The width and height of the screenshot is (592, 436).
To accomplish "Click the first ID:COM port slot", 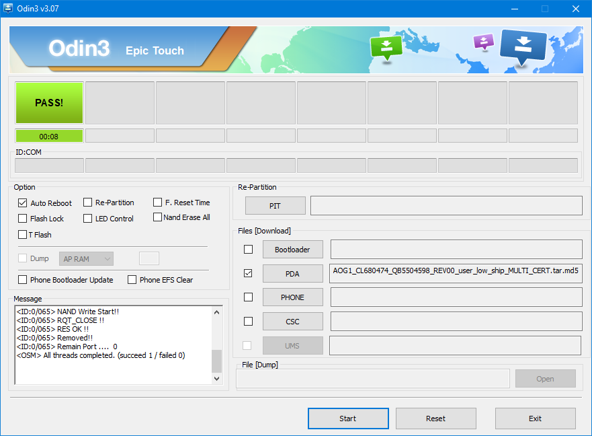I will click(49, 166).
